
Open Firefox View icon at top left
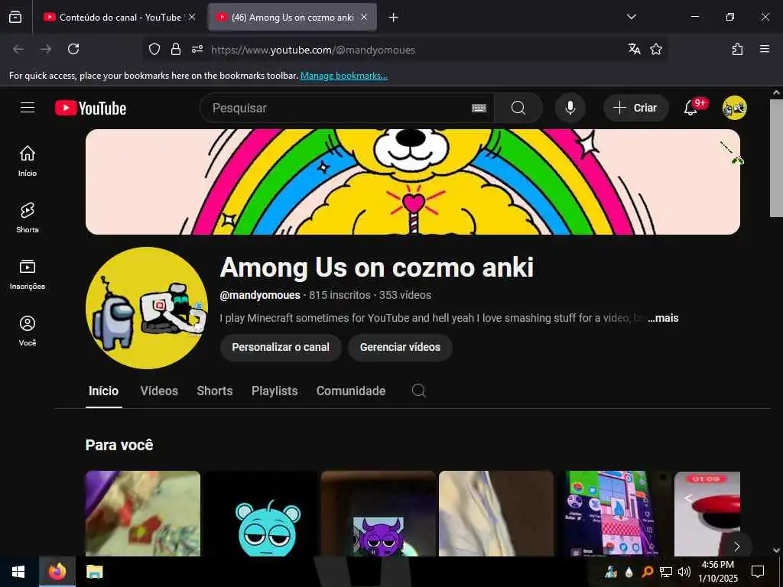click(15, 17)
